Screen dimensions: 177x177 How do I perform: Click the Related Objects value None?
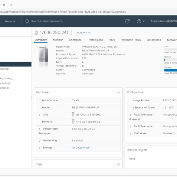pyautogui.click(x=132, y=159)
